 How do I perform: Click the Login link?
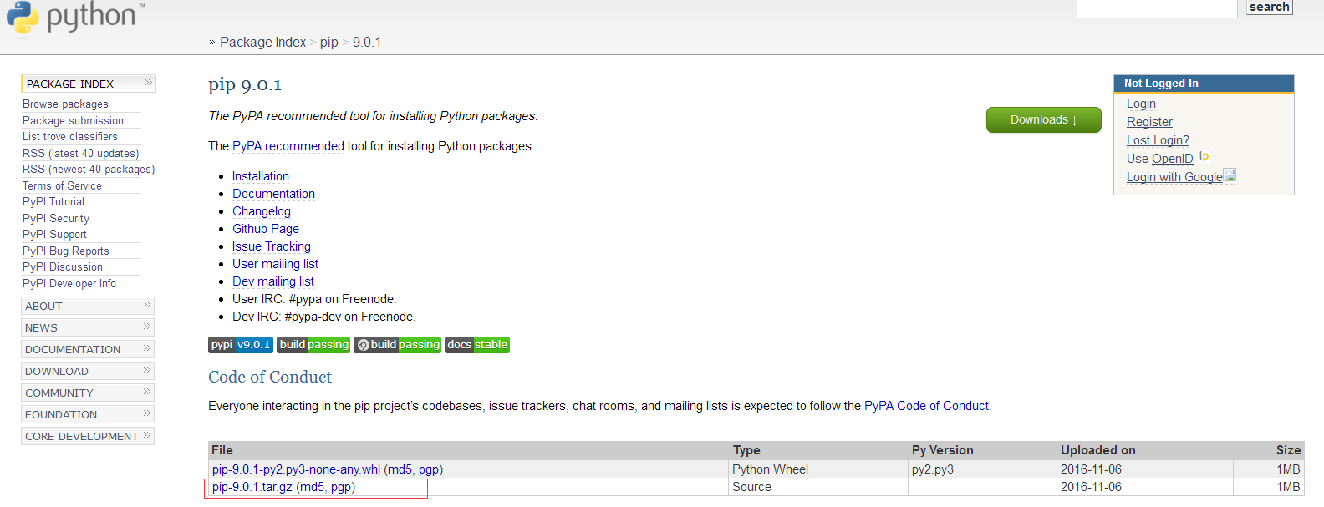click(x=1141, y=104)
